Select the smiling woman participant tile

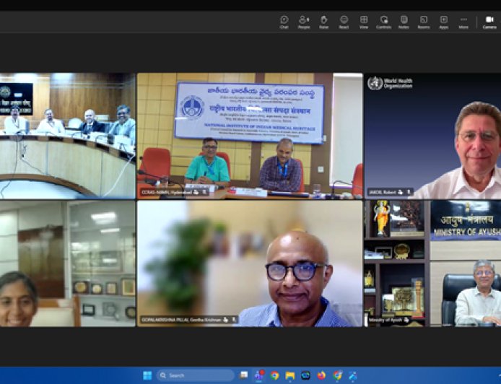[x=67, y=263]
